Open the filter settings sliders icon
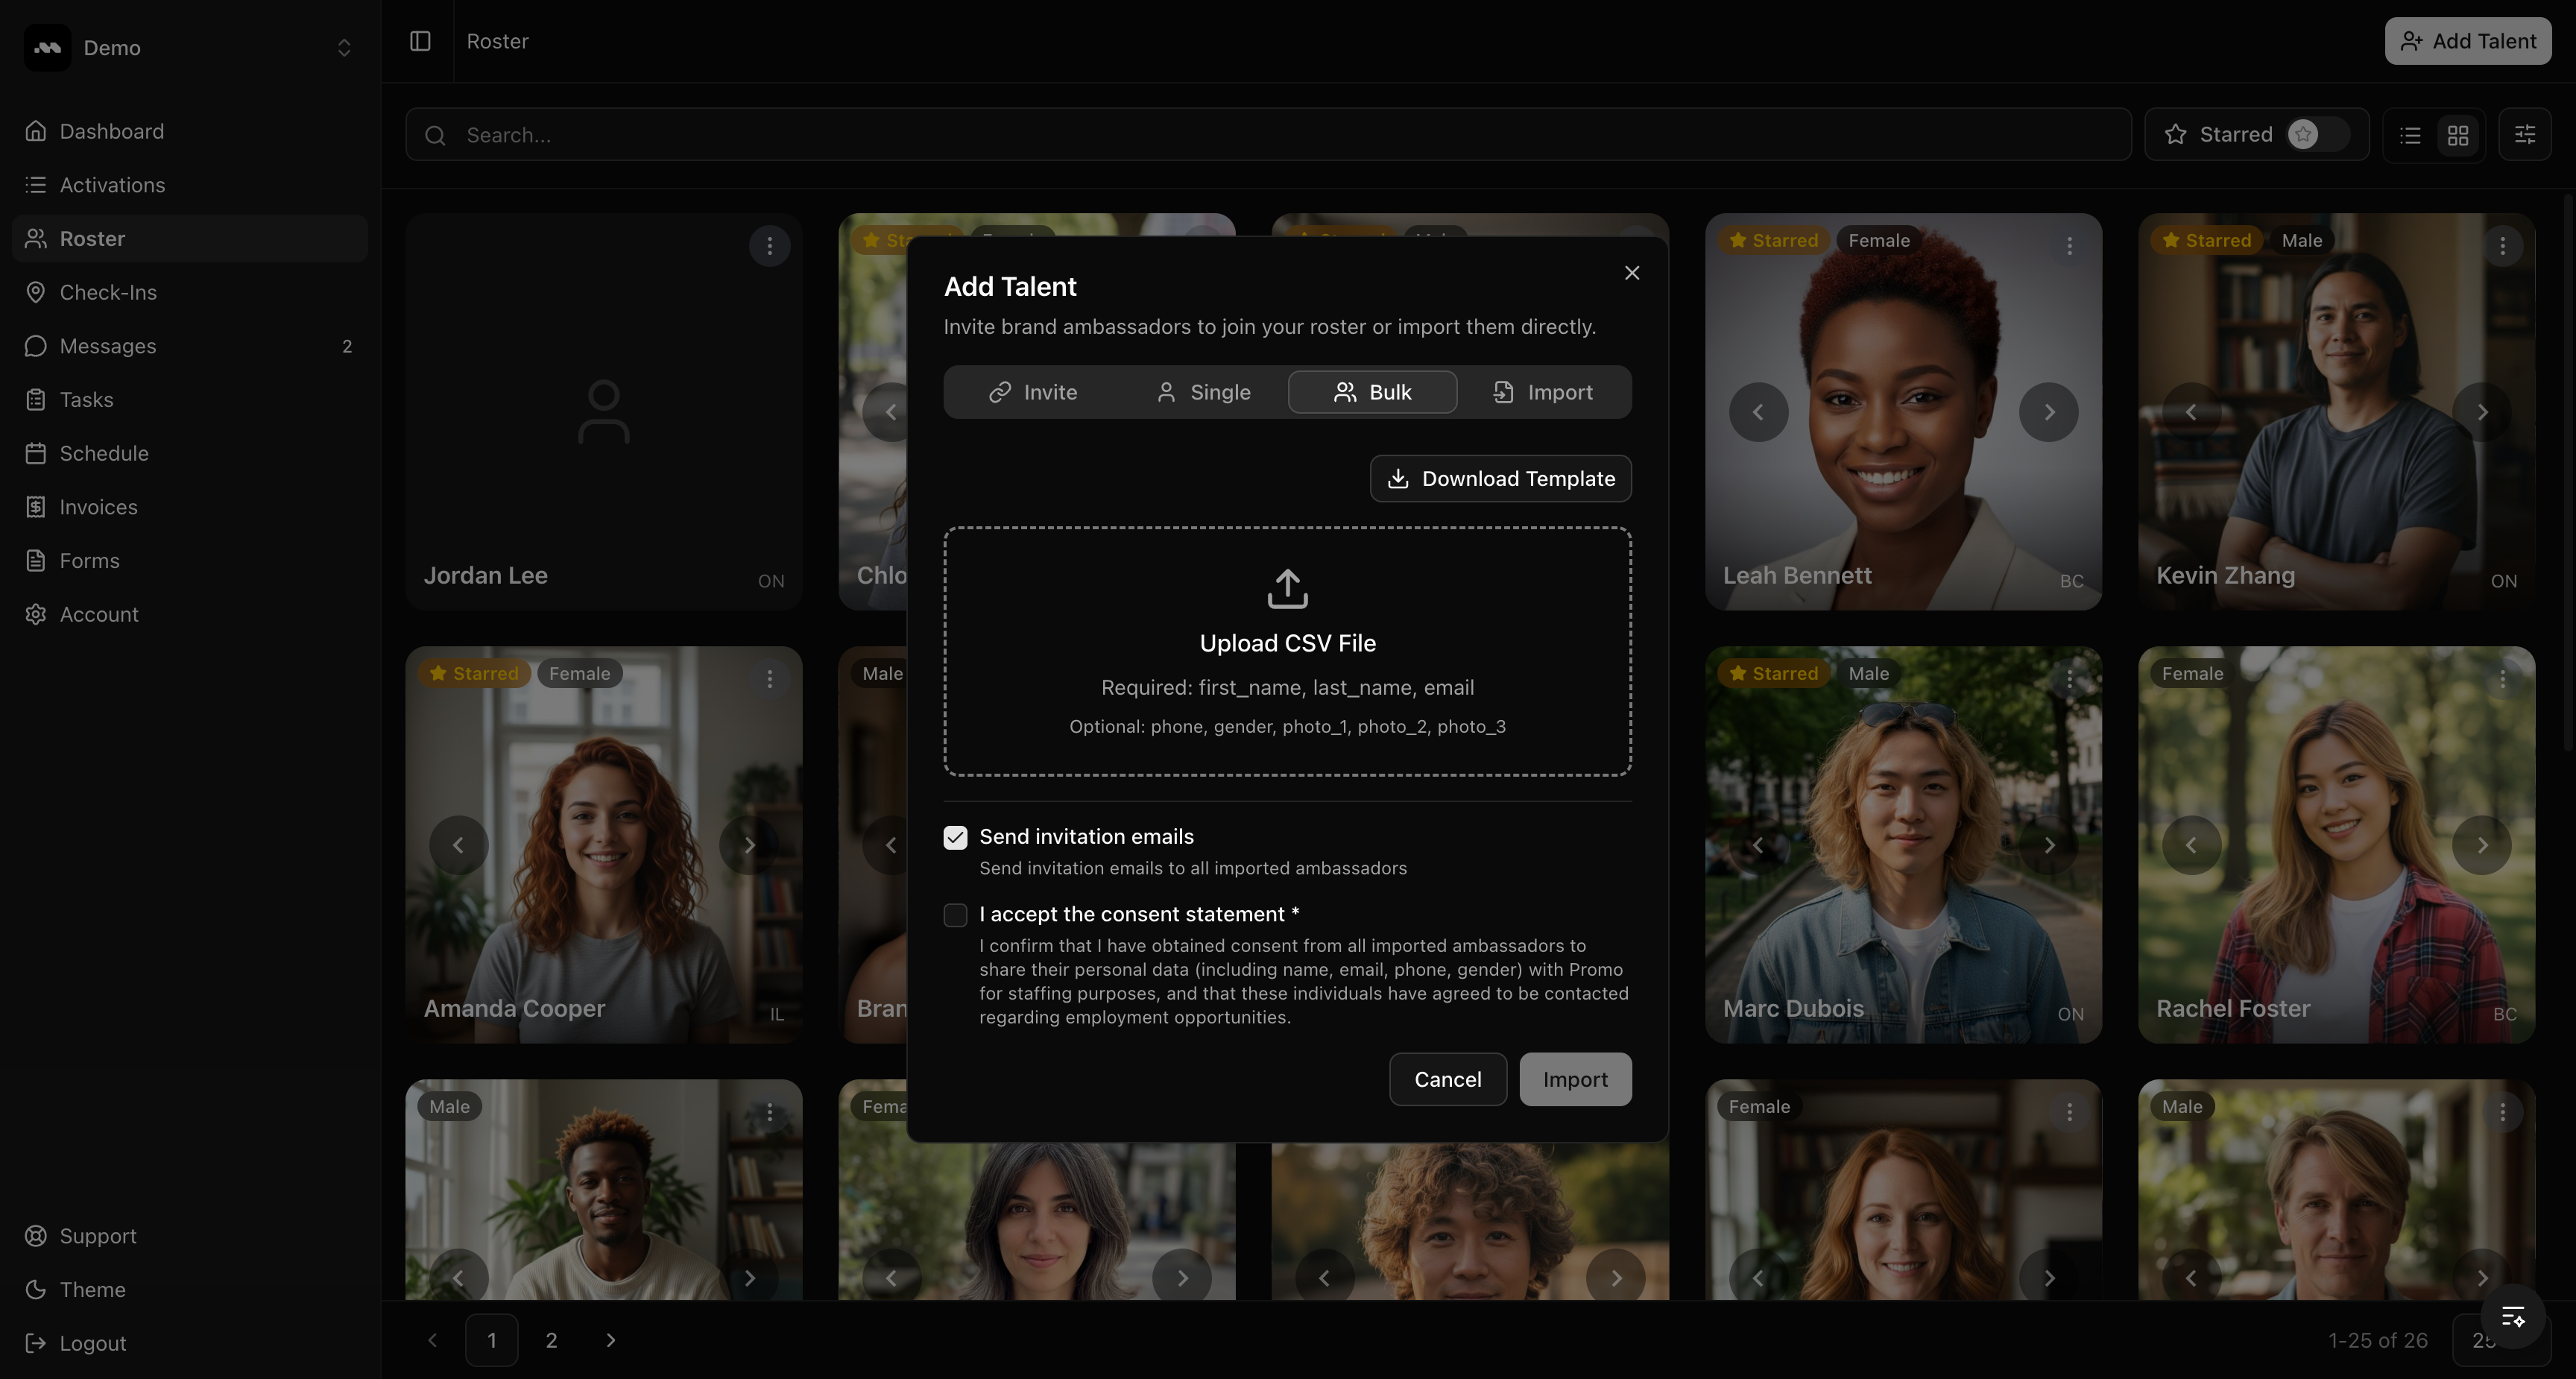Screen dimensions: 2576x1379 pos(2524,135)
